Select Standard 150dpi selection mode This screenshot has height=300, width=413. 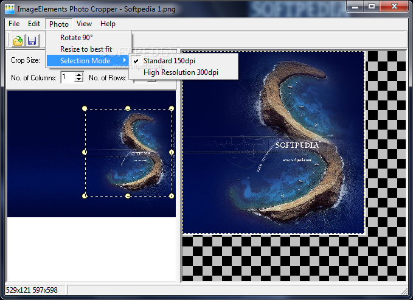[183, 61]
